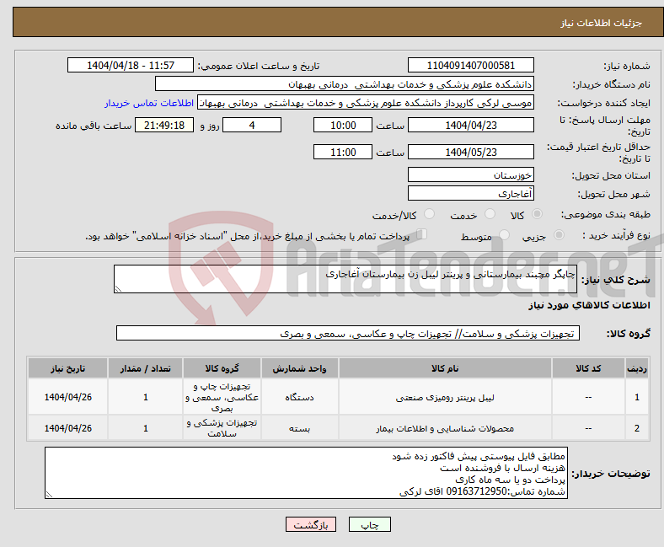The image size is (664, 547).
Task: Click the اطلاعات کالاهای مورد نیاز heading
Action: point(589,305)
